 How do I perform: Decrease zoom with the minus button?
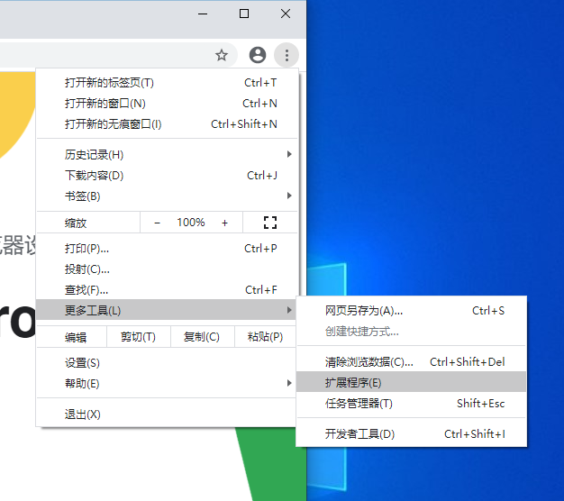[157, 223]
